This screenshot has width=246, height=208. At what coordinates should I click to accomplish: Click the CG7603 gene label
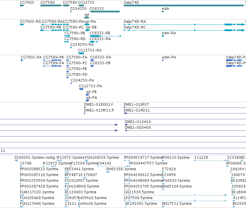point(27,3)
